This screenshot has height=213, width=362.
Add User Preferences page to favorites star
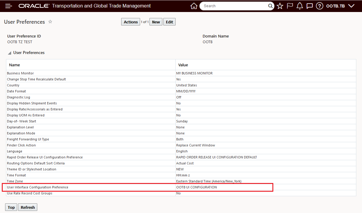tap(50, 22)
